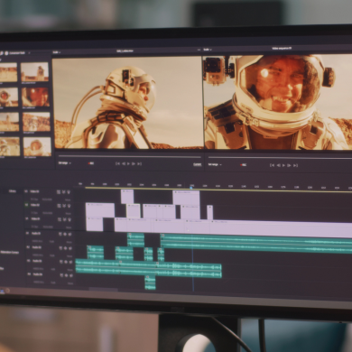
Task: Step forward one frame in left source viewer
Action: point(134,163)
